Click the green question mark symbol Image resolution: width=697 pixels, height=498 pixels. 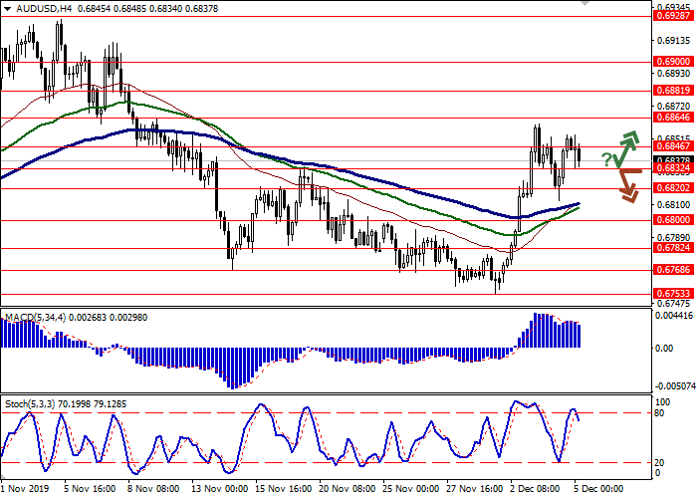tap(606, 159)
